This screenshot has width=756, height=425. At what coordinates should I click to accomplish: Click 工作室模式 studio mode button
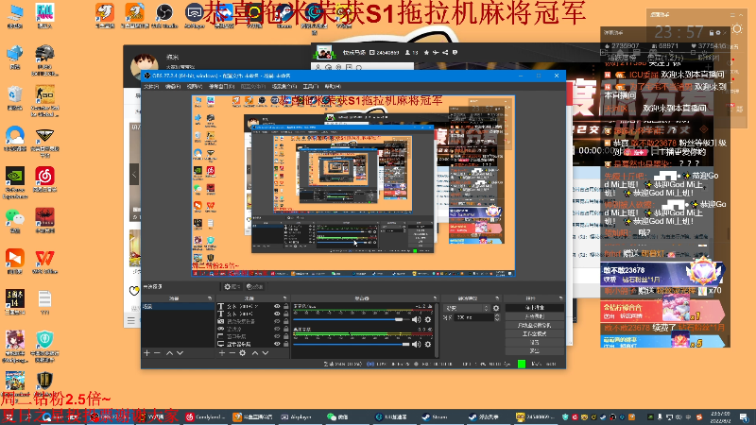point(535,333)
